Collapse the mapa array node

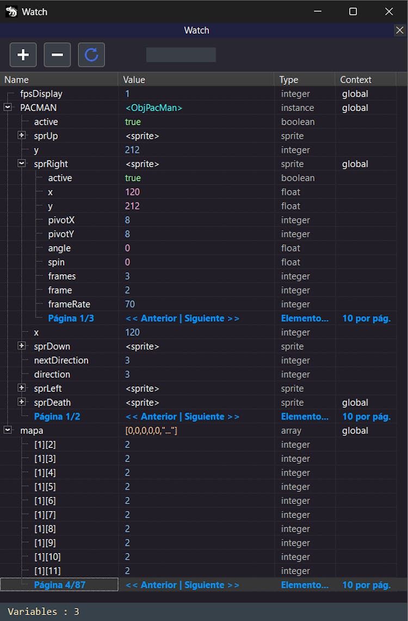tap(8, 430)
